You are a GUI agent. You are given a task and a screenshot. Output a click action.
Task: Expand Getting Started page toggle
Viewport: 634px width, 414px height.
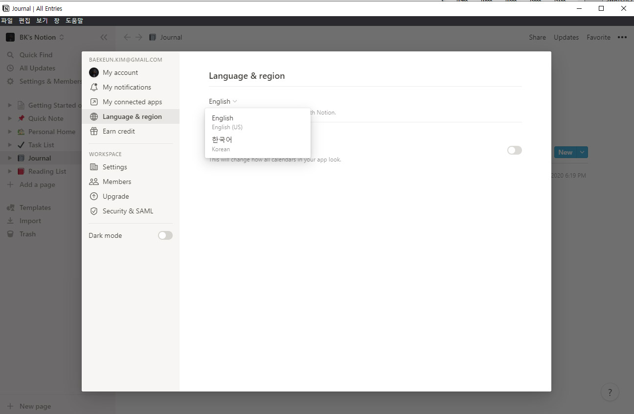(x=10, y=105)
